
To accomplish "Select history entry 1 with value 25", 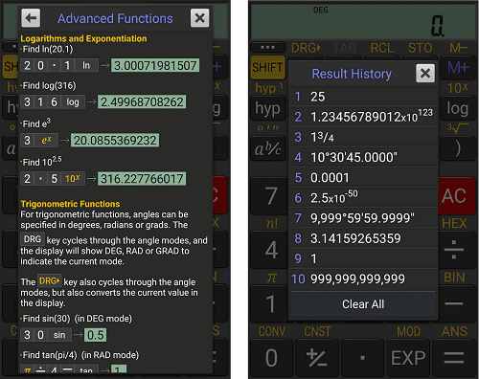I will pos(363,97).
